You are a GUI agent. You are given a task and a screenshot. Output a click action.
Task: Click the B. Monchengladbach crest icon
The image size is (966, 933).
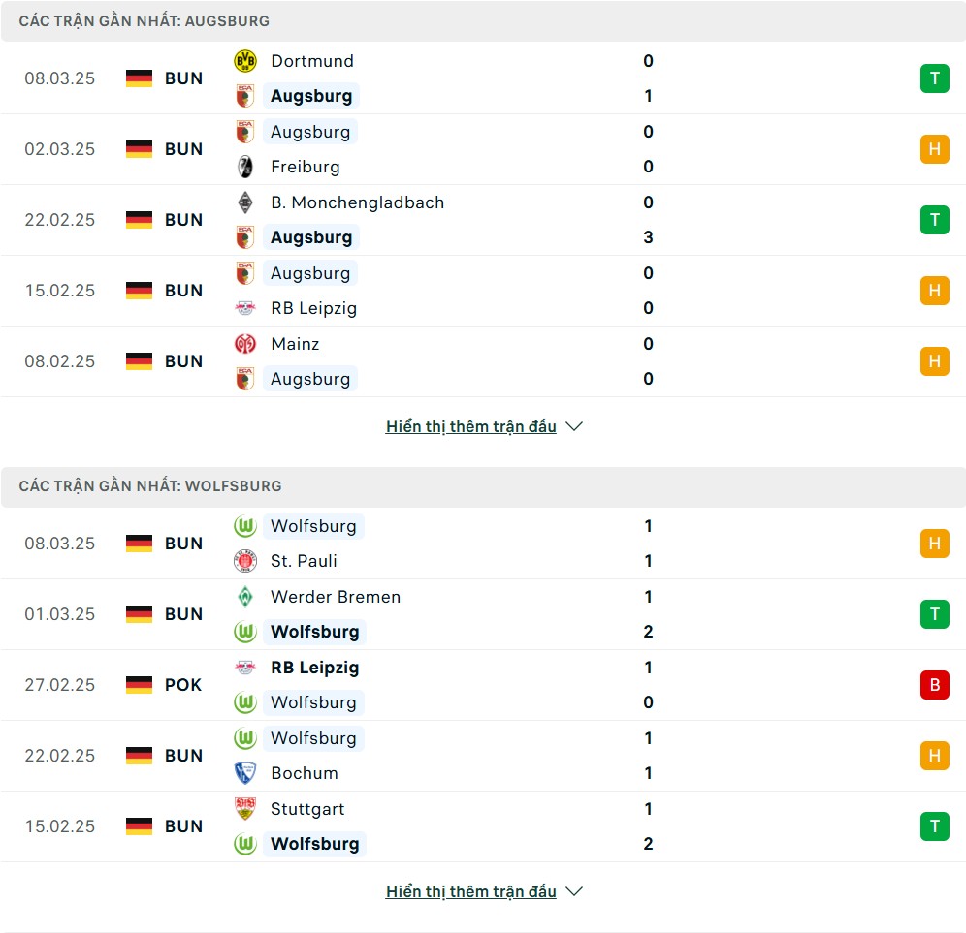[245, 202]
